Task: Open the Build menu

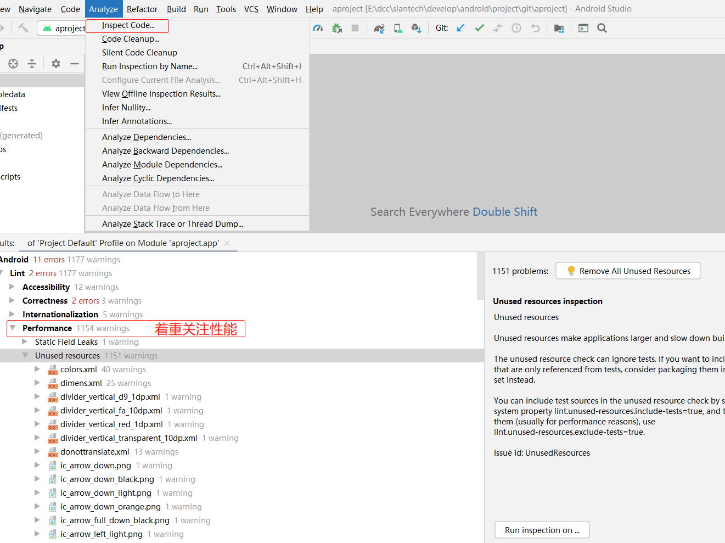Action: [x=176, y=9]
